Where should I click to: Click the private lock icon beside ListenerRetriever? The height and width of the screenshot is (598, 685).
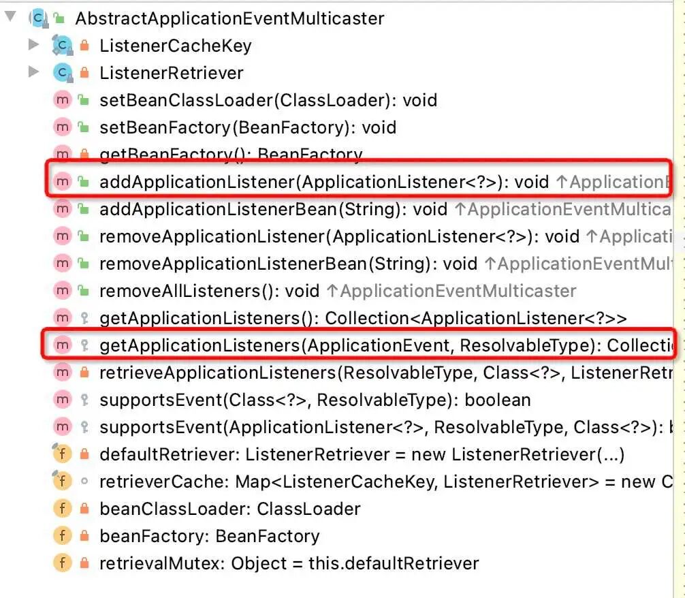point(84,72)
